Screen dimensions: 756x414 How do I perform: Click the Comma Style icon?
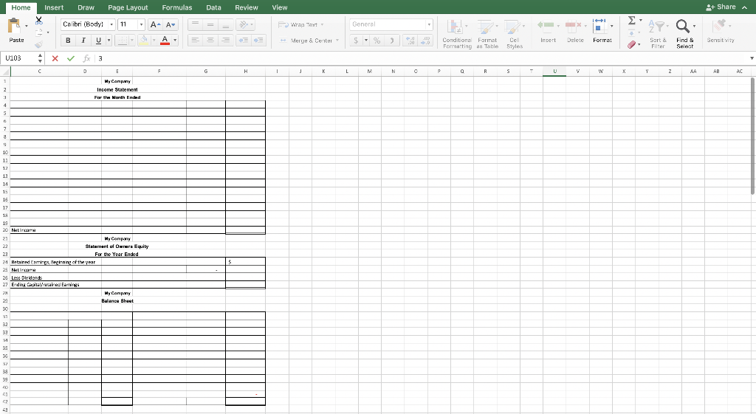click(x=392, y=41)
